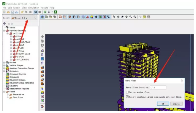
Task: Toggle show imported geometry icon
Action: click(x=88, y=17)
